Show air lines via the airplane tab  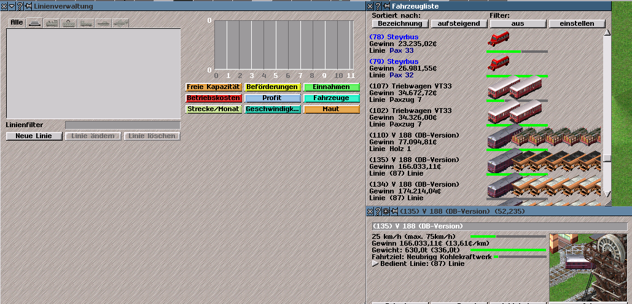pyautogui.click(x=121, y=23)
